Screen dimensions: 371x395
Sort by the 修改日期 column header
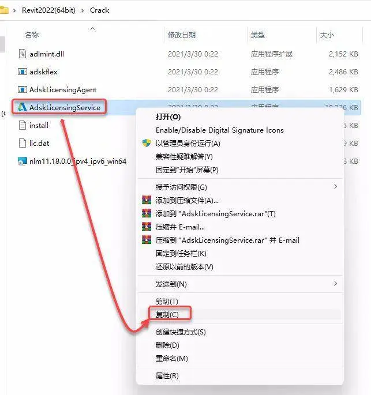(x=182, y=35)
